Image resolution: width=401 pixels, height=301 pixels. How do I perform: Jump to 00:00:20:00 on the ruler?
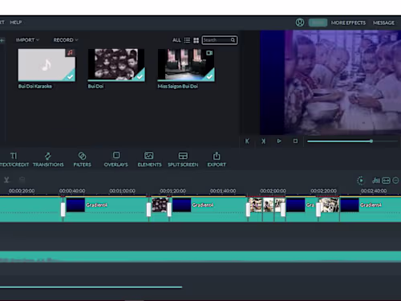22,191
